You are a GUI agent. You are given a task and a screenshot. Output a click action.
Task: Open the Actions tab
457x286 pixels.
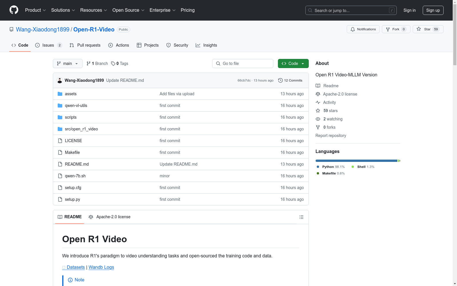[119, 45]
